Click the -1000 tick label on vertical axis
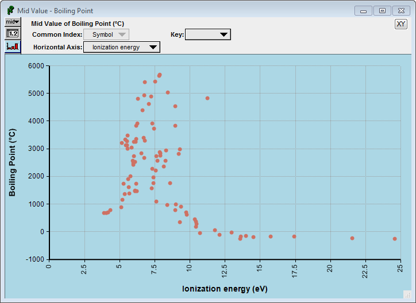Image resolution: width=416 pixels, height=303 pixels. [x=34, y=259]
